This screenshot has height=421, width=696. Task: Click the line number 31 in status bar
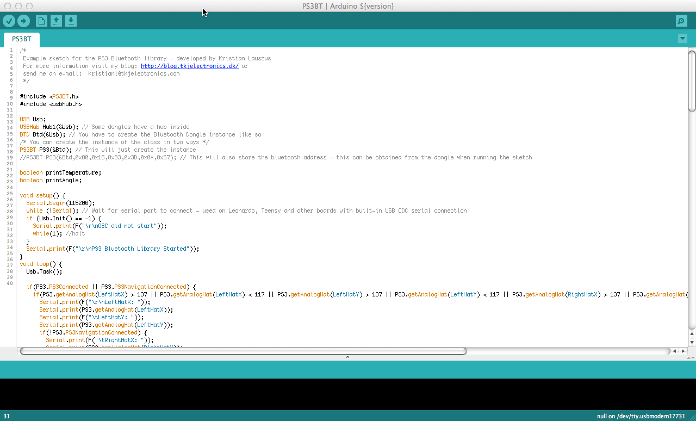click(7, 416)
